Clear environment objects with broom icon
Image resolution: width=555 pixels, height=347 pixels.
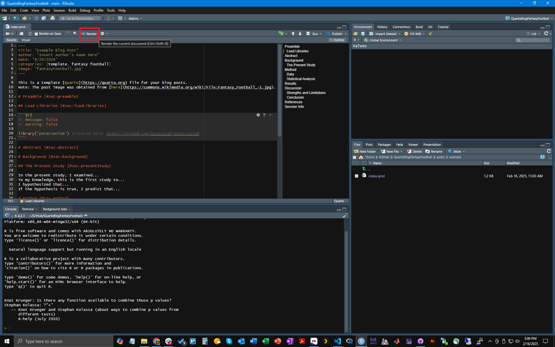(x=431, y=34)
